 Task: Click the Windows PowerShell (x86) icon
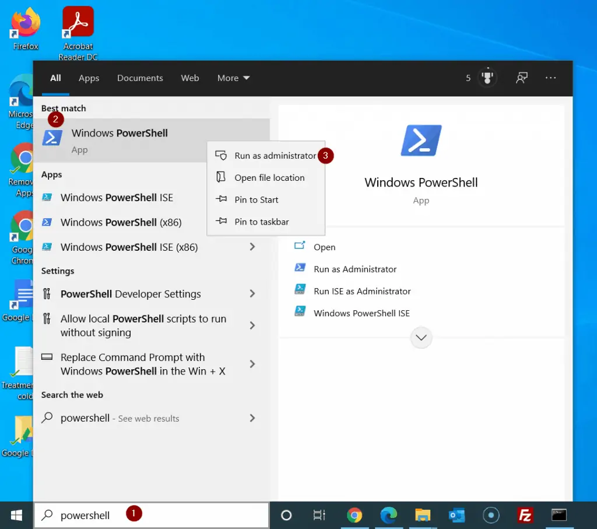pos(47,222)
